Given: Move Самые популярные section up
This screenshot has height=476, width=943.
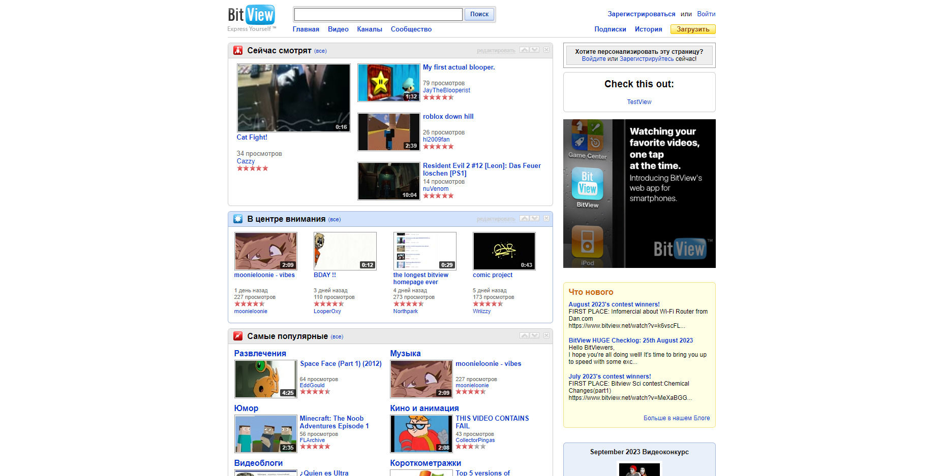Looking at the screenshot, I should coord(525,335).
